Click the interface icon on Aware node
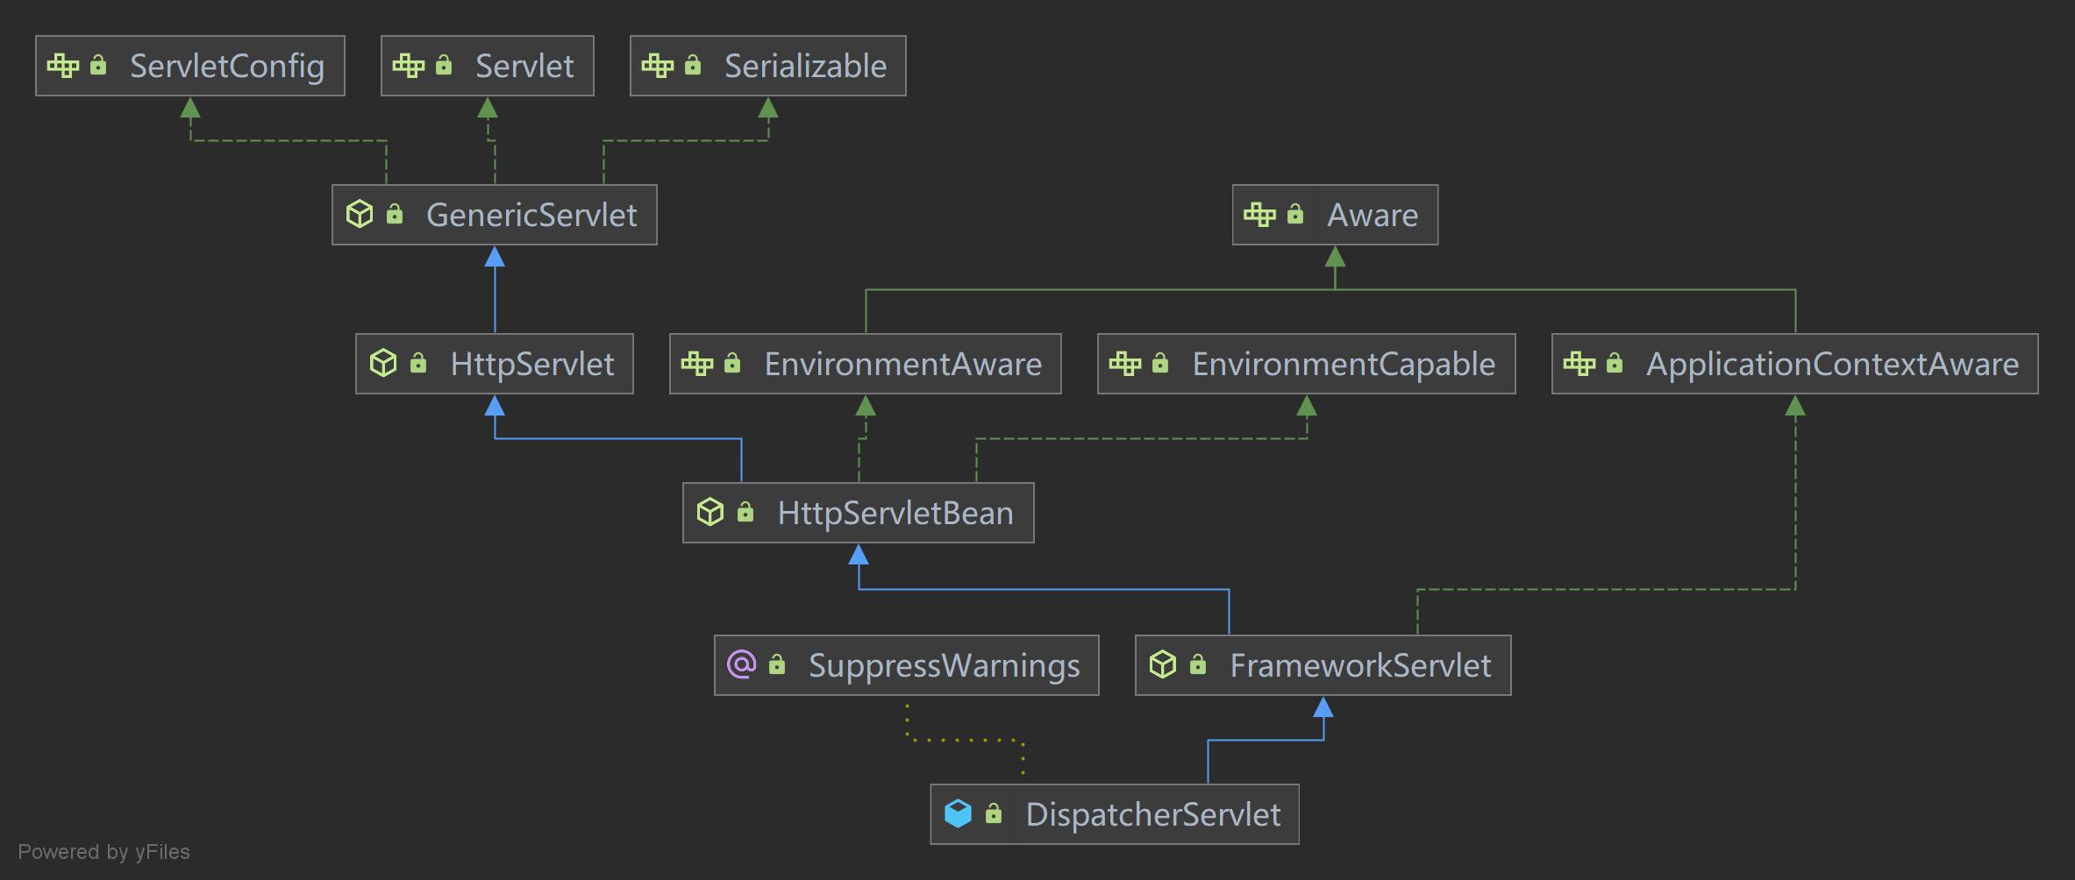The height and width of the screenshot is (880, 2075). (1260, 215)
